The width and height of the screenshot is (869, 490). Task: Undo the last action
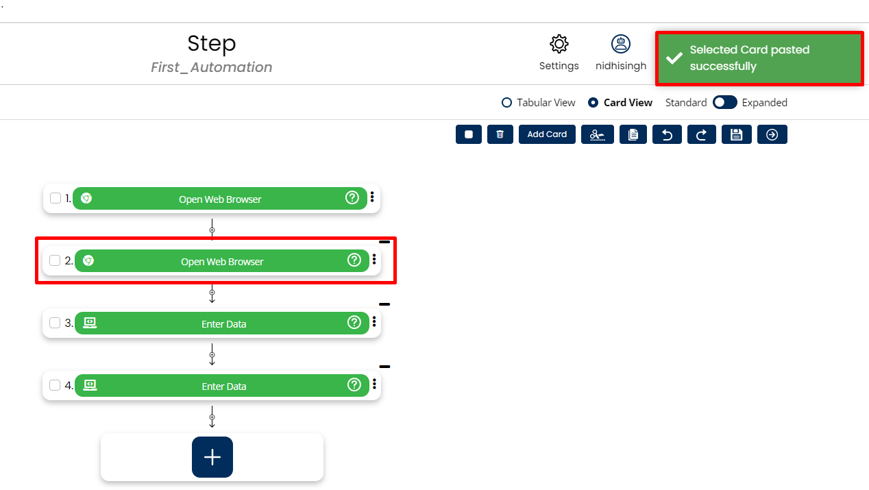click(667, 134)
